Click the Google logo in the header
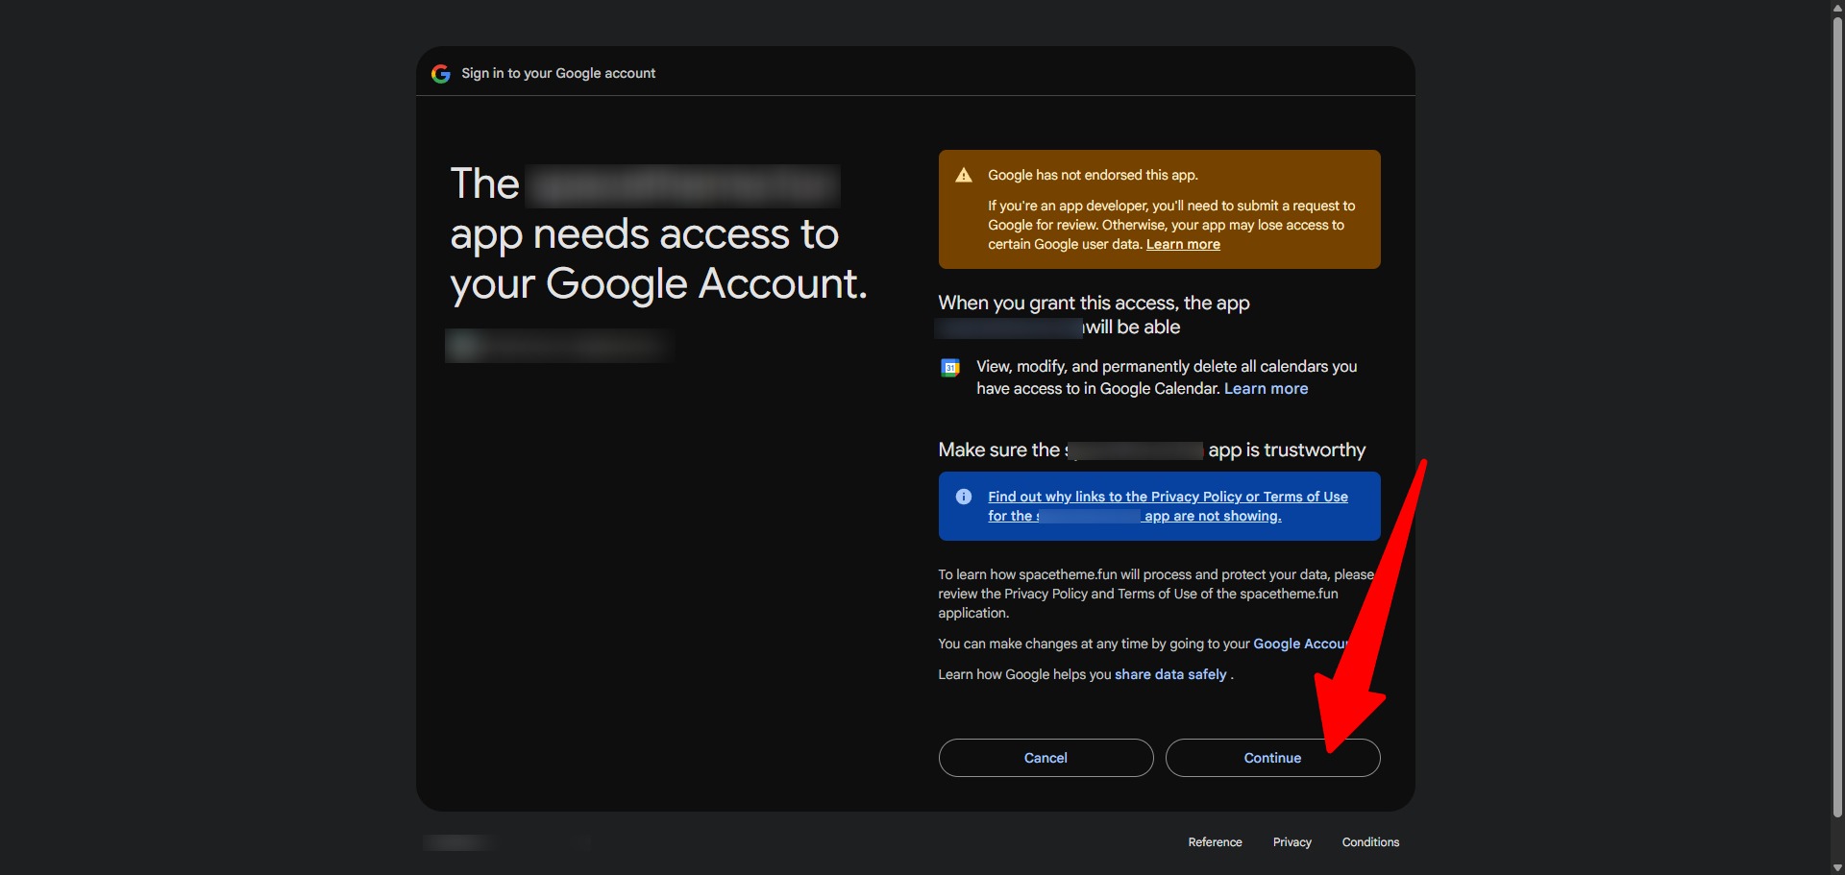 pyautogui.click(x=441, y=74)
